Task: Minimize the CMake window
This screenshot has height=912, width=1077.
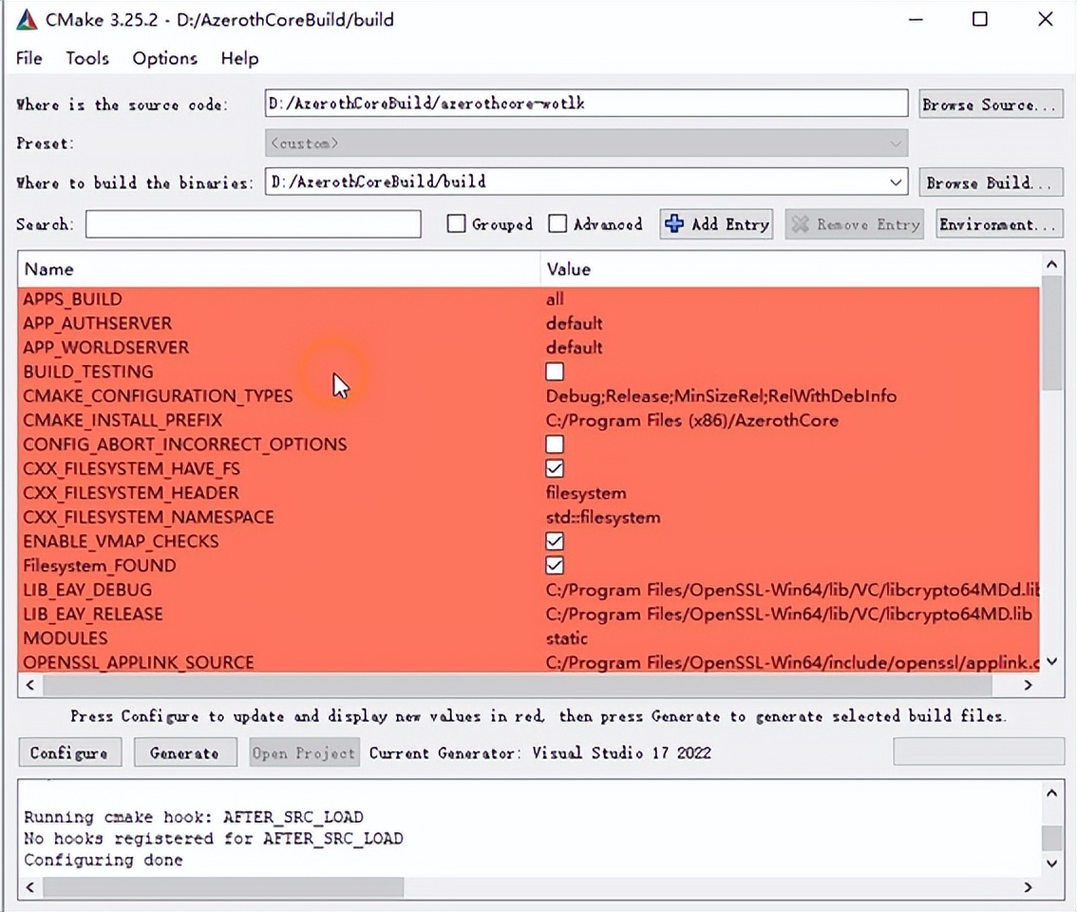Action: coord(916,19)
